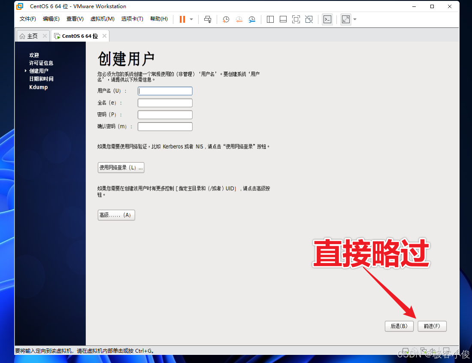Click the stretch guest display icon

coord(346,19)
